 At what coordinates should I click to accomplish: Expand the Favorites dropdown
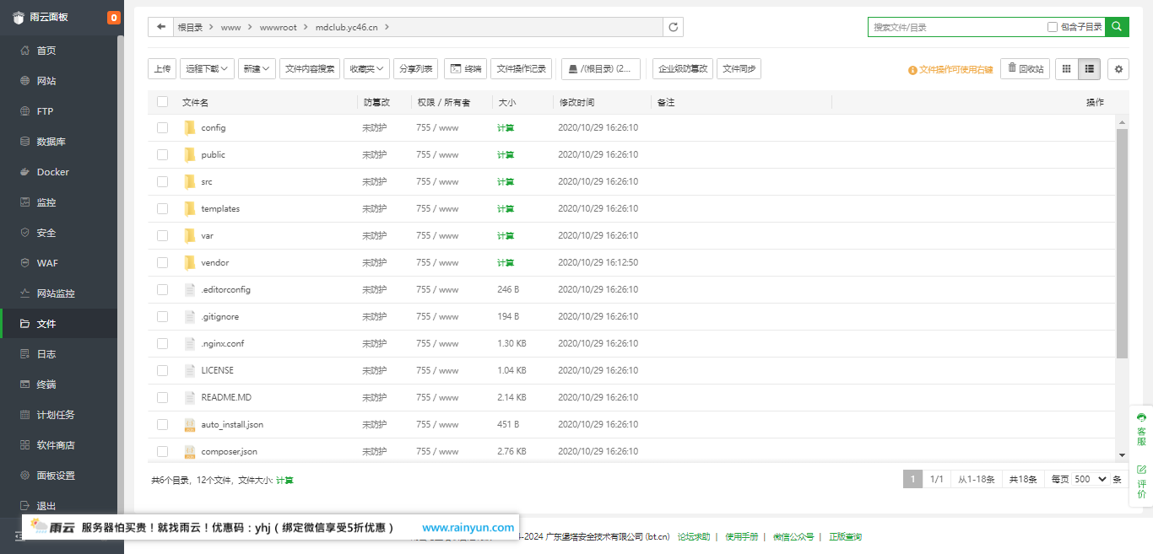tap(366, 69)
